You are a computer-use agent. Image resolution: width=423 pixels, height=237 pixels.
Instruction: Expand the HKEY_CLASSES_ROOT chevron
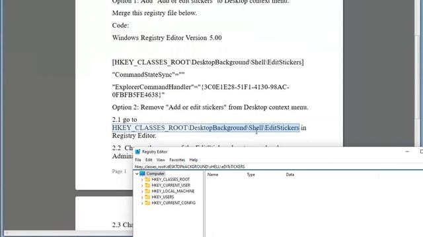tap(142, 180)
